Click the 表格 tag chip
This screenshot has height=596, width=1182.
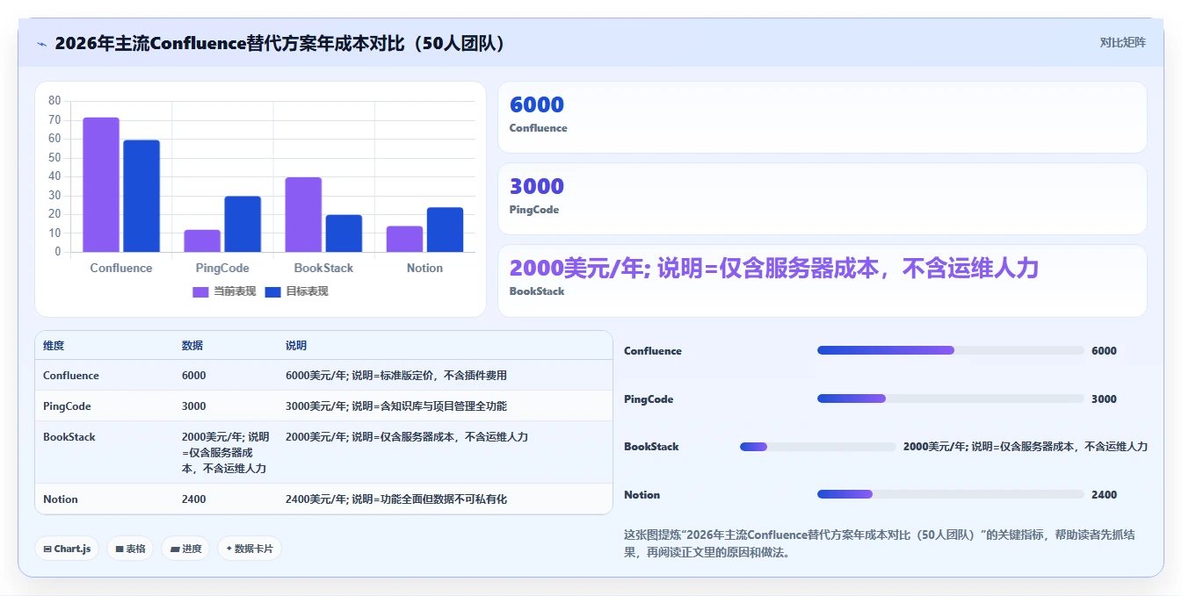[130, 549]
